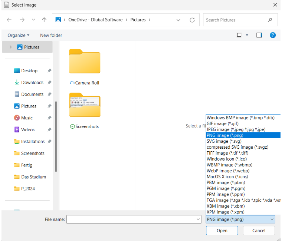The width and height of the screenshot is (282, 241).
Task: Select Pictures in navigation tree top
Action: point(28,47)
